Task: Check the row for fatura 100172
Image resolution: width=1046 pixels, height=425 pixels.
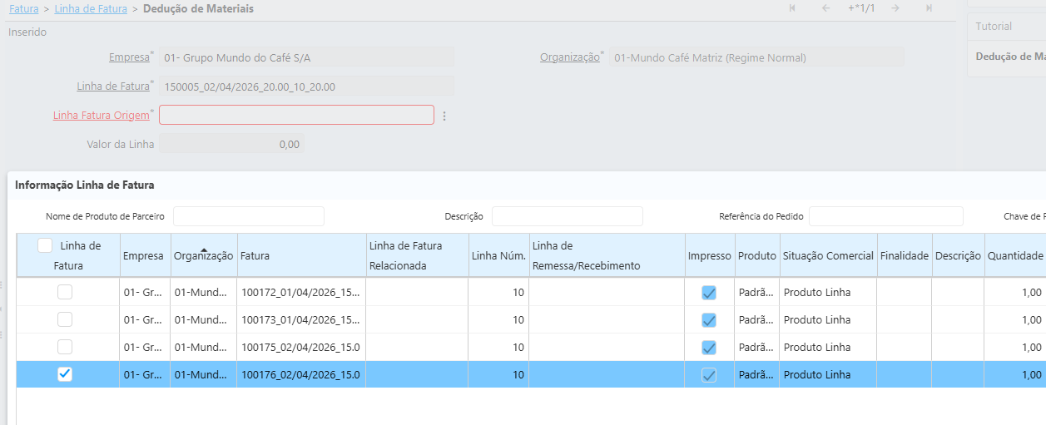Action: tap(64, 292)
